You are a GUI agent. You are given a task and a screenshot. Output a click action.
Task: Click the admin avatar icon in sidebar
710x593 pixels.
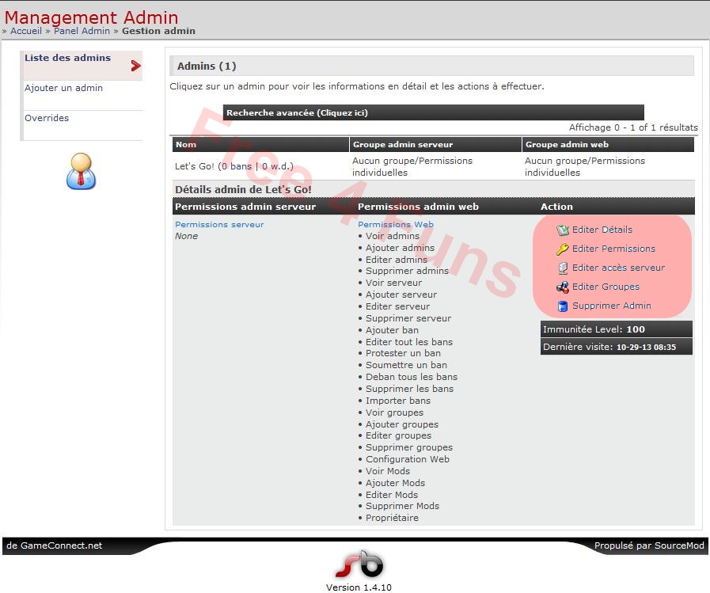pyautogui.click(x=82, y=171)
